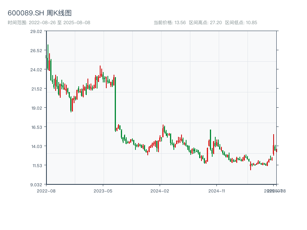Click the 19.02 y-axis tick
Screen dimensions: 307x230
click(36, 108)
